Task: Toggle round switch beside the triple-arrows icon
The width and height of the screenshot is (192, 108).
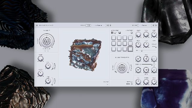Action: [132, 84]
